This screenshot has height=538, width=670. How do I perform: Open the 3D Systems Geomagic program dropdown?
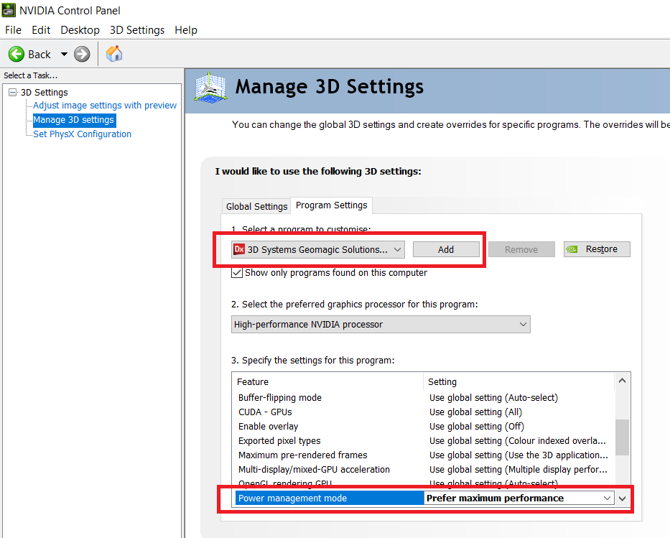318,249
